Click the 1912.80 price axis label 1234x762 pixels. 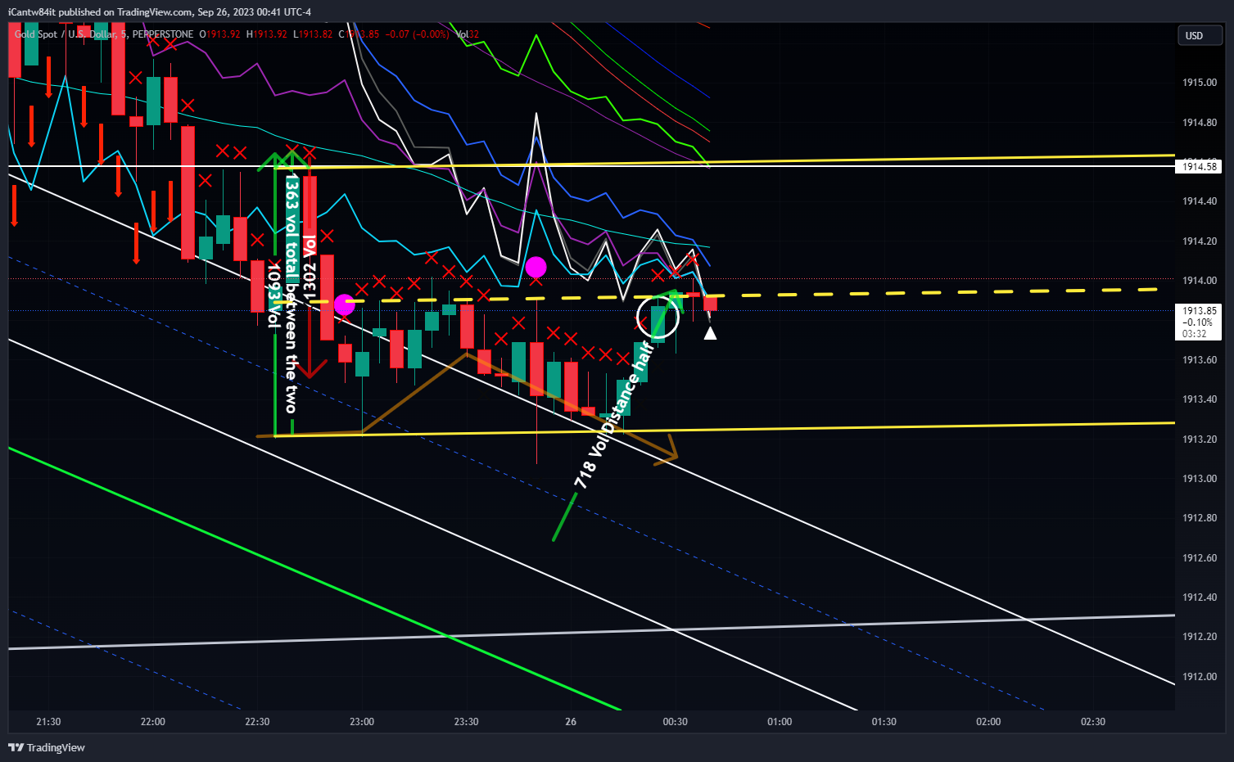[x=1199, y=518]
